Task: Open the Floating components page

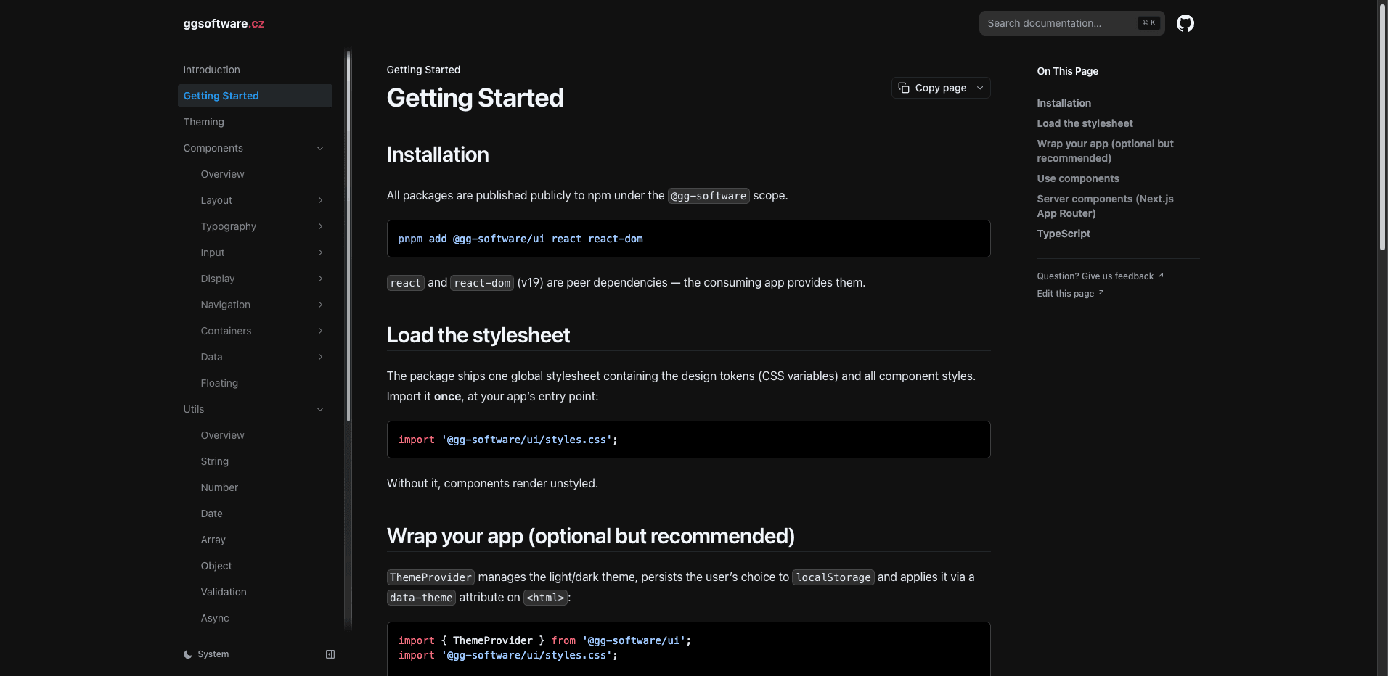Action: (264, 383)
